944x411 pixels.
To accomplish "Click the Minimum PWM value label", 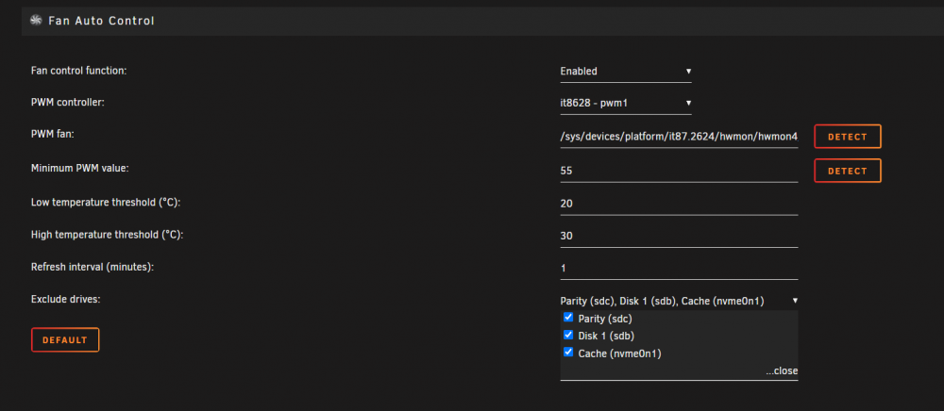I will coord(80,169).
